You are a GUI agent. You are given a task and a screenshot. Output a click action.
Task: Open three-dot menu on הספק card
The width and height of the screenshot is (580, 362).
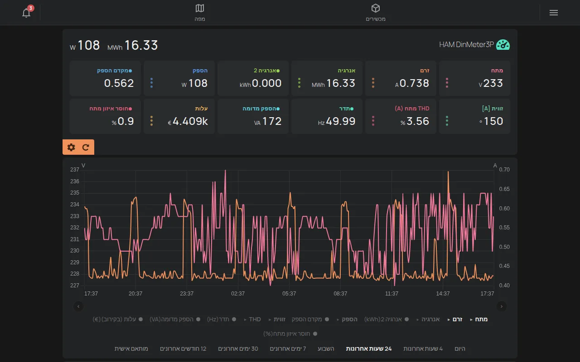[151, 83]
